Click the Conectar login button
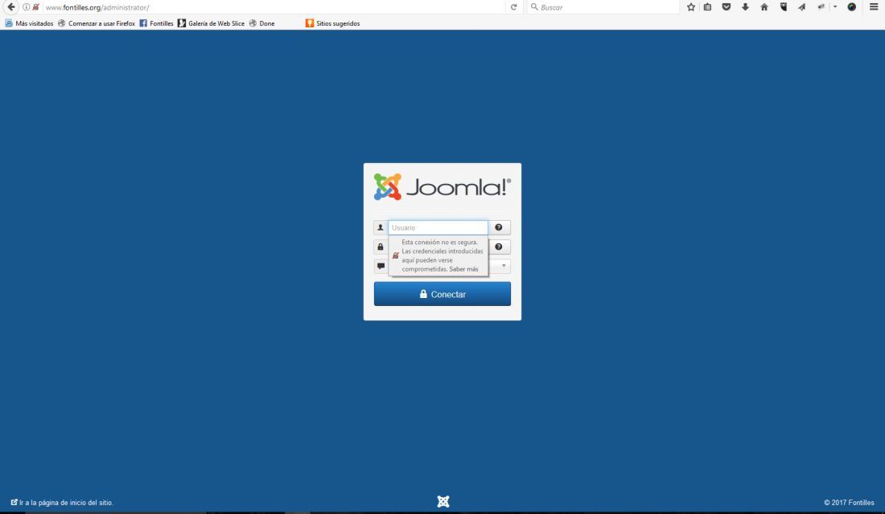Screen dimensions: 885x514 442,294
